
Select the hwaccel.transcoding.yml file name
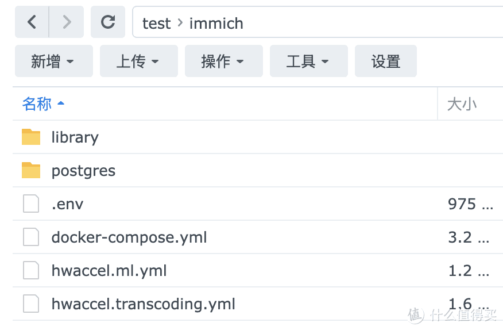[144, 304]
